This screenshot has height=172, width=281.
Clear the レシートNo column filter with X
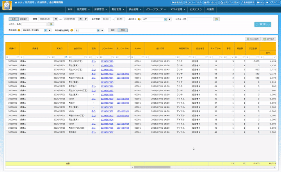(x=101, y=57)
